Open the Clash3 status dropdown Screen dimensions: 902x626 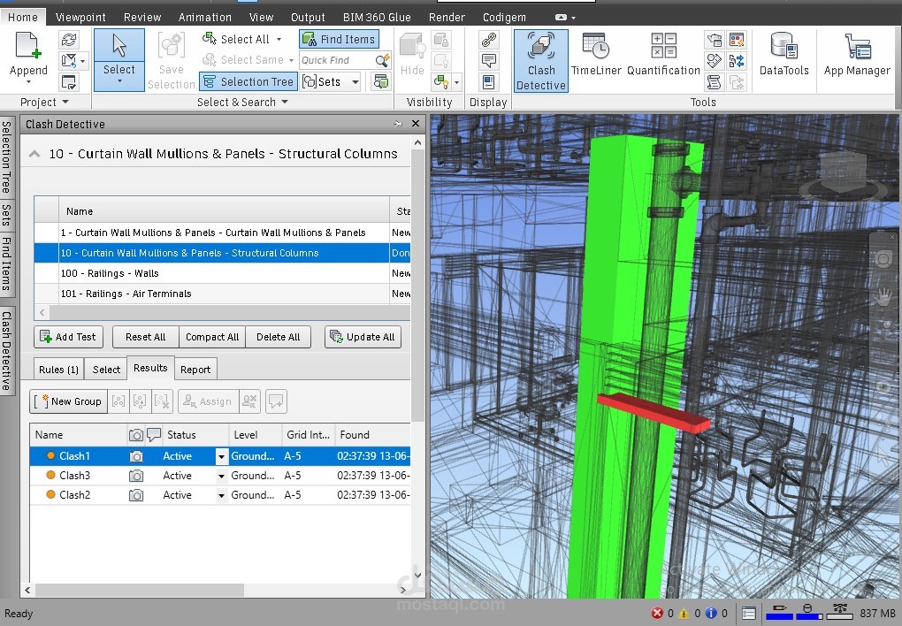221,477
